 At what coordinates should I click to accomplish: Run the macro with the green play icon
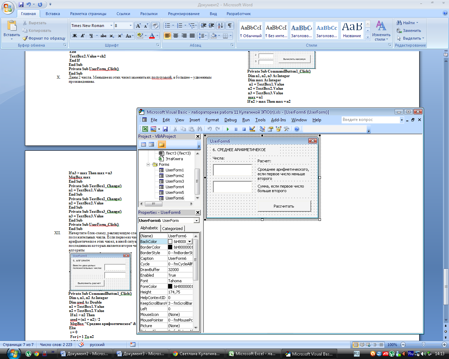[x=228, y=129]
